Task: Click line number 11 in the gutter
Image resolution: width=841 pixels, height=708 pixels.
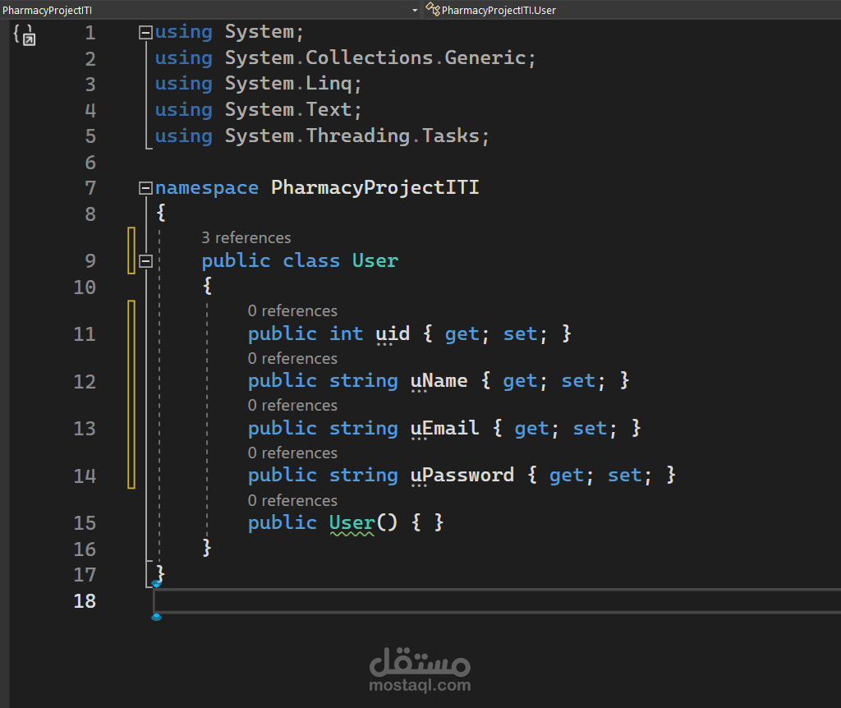Action: (85, 334)
